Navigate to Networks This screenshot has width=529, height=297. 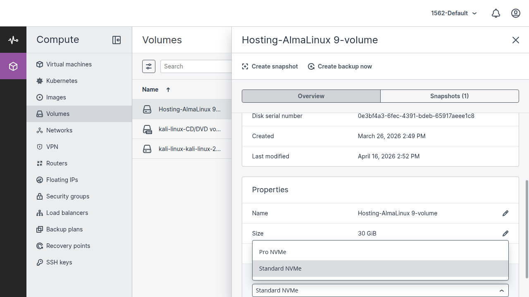[x=79, y=130]
